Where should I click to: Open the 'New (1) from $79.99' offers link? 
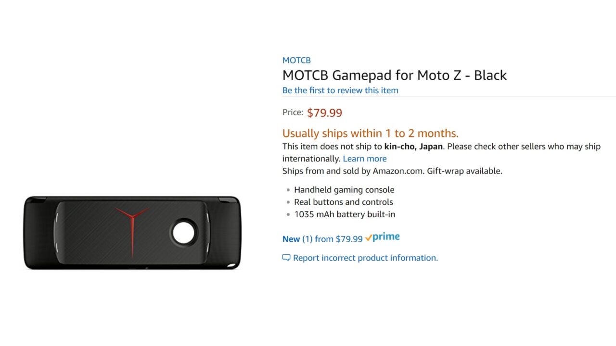(x=322, y=239)
